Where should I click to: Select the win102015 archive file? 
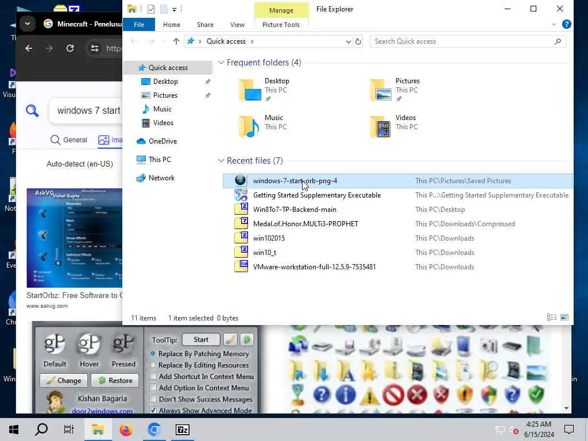397,238
